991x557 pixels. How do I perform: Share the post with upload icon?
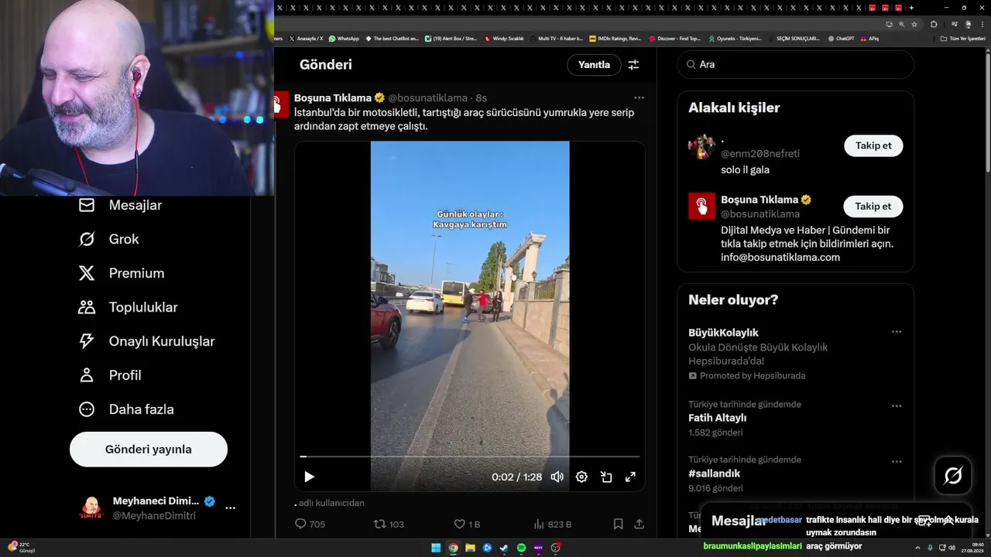coord(640,525)
